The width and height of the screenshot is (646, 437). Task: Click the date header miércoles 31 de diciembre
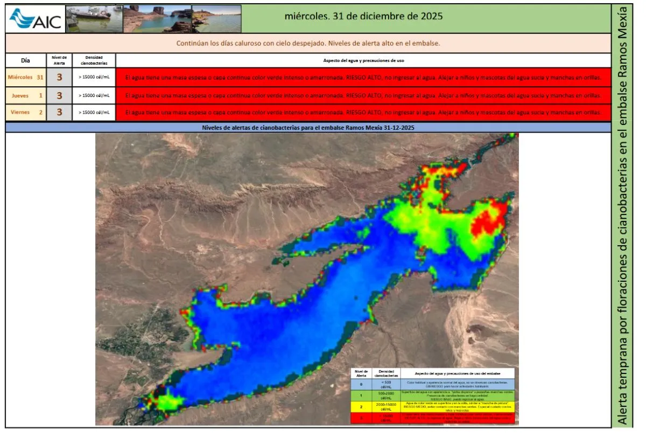tap(364, 16)
